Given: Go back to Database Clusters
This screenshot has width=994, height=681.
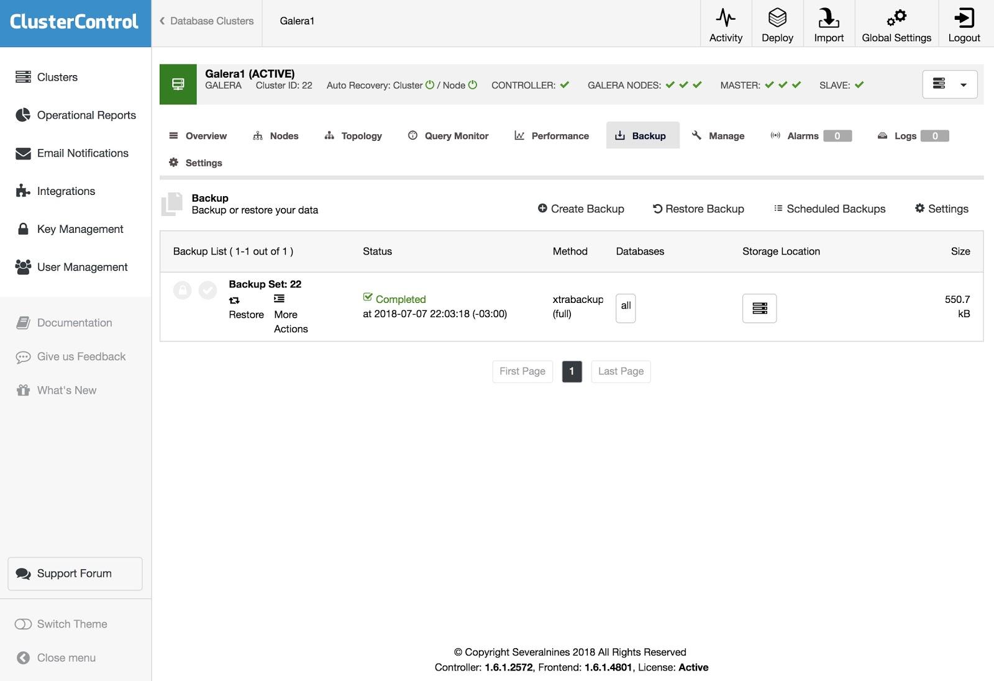Looking at the screenshot, I should tap(207, 21).
